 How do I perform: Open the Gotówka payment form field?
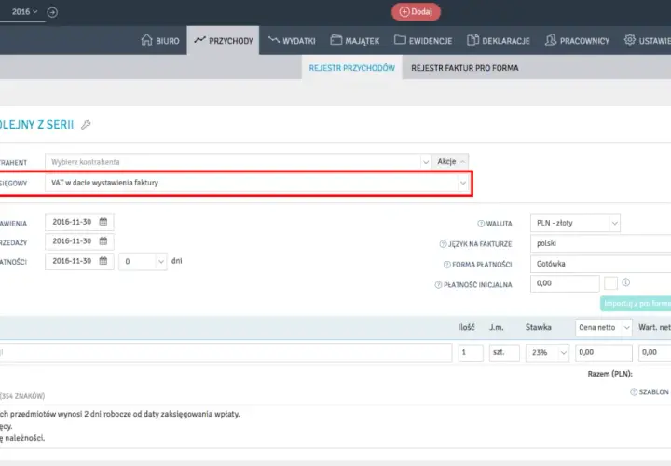coord(601,264)
